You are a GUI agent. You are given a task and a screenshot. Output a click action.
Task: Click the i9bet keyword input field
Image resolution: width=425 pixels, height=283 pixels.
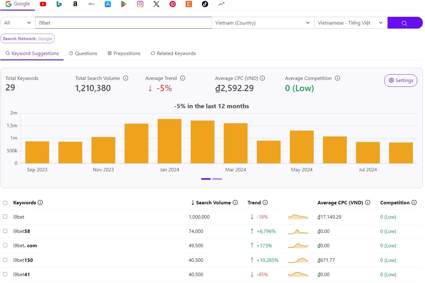coord(123,23)
